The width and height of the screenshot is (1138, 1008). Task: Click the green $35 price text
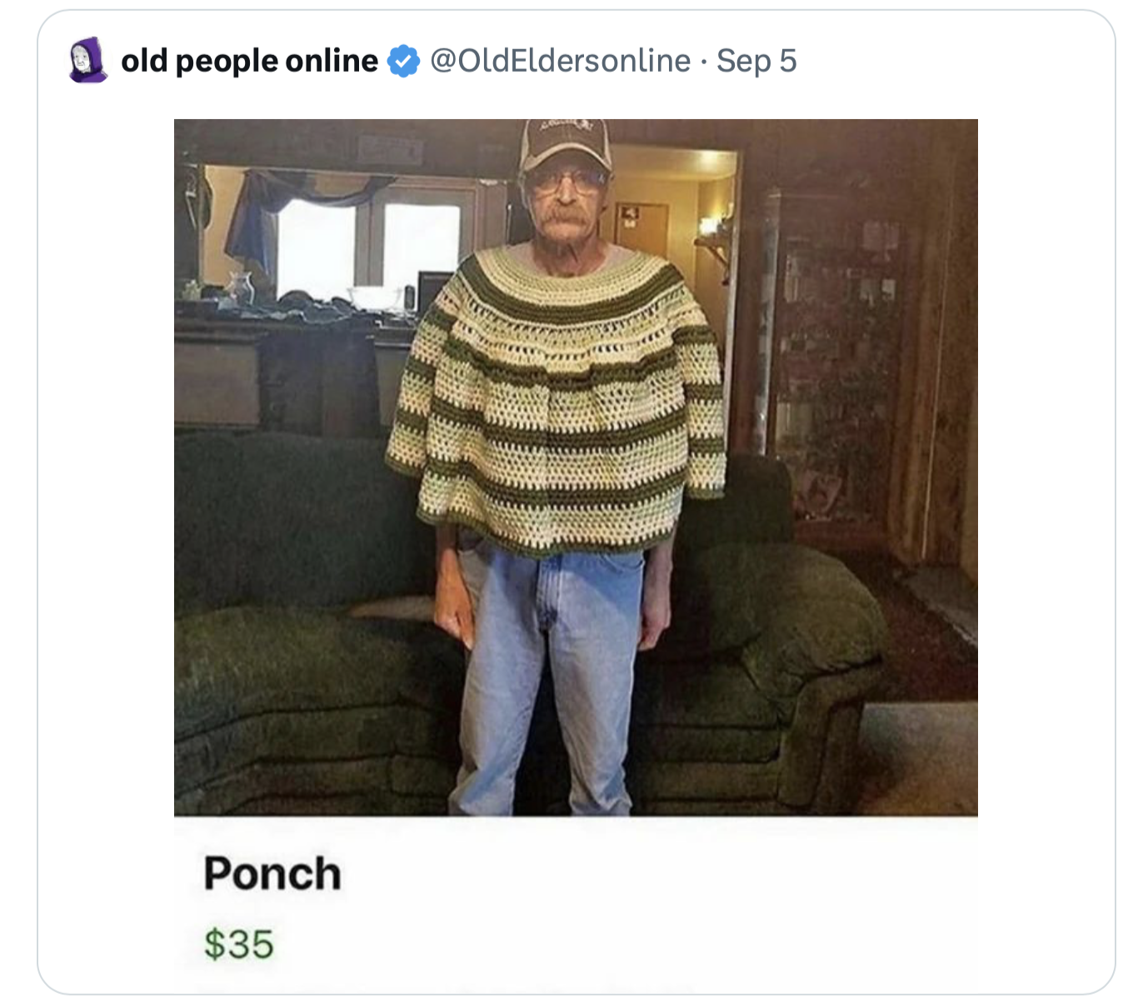(239, 945)
